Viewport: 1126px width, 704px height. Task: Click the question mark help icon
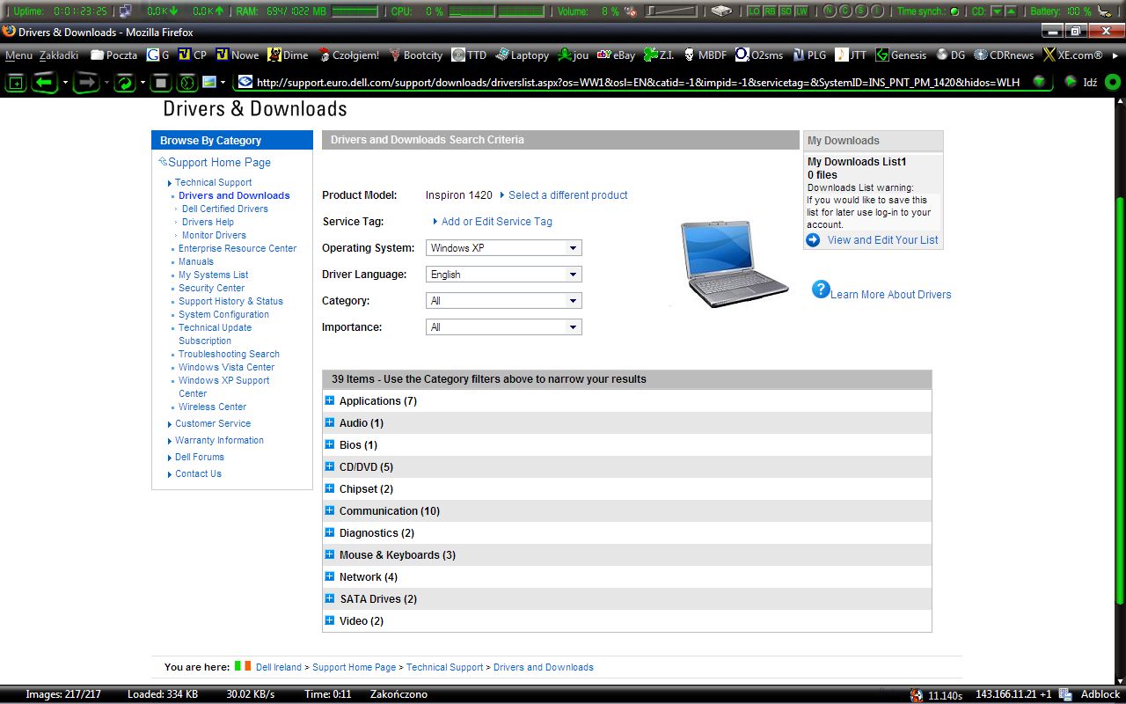pos(821,289)
